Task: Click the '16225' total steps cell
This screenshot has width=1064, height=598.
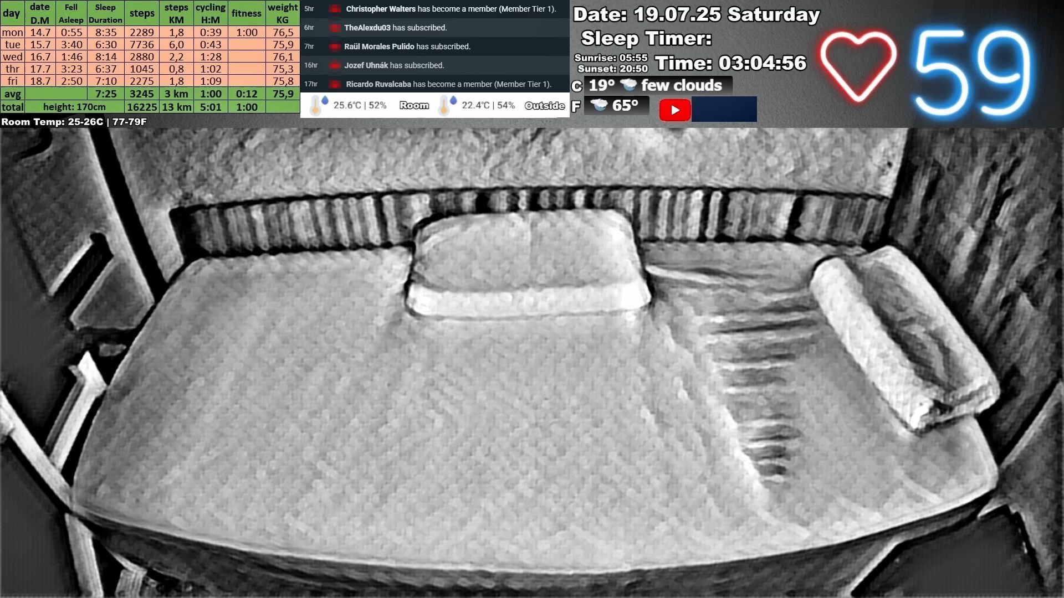Action: click(142, 107)
